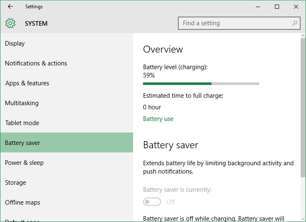Click the Find a setting field

point(239,23)
